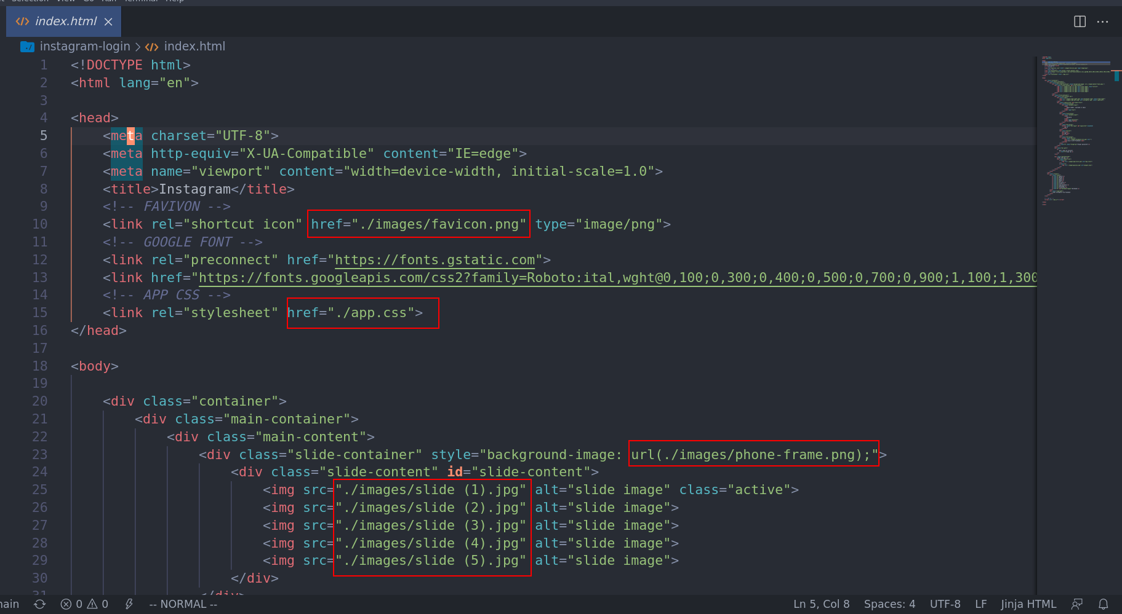
Task: Place cursor on <!DOCTYPE html> text
Action: coord(130,65)
